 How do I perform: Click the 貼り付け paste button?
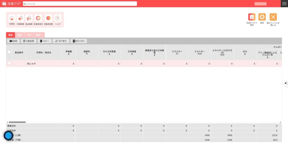coord(78,41)
